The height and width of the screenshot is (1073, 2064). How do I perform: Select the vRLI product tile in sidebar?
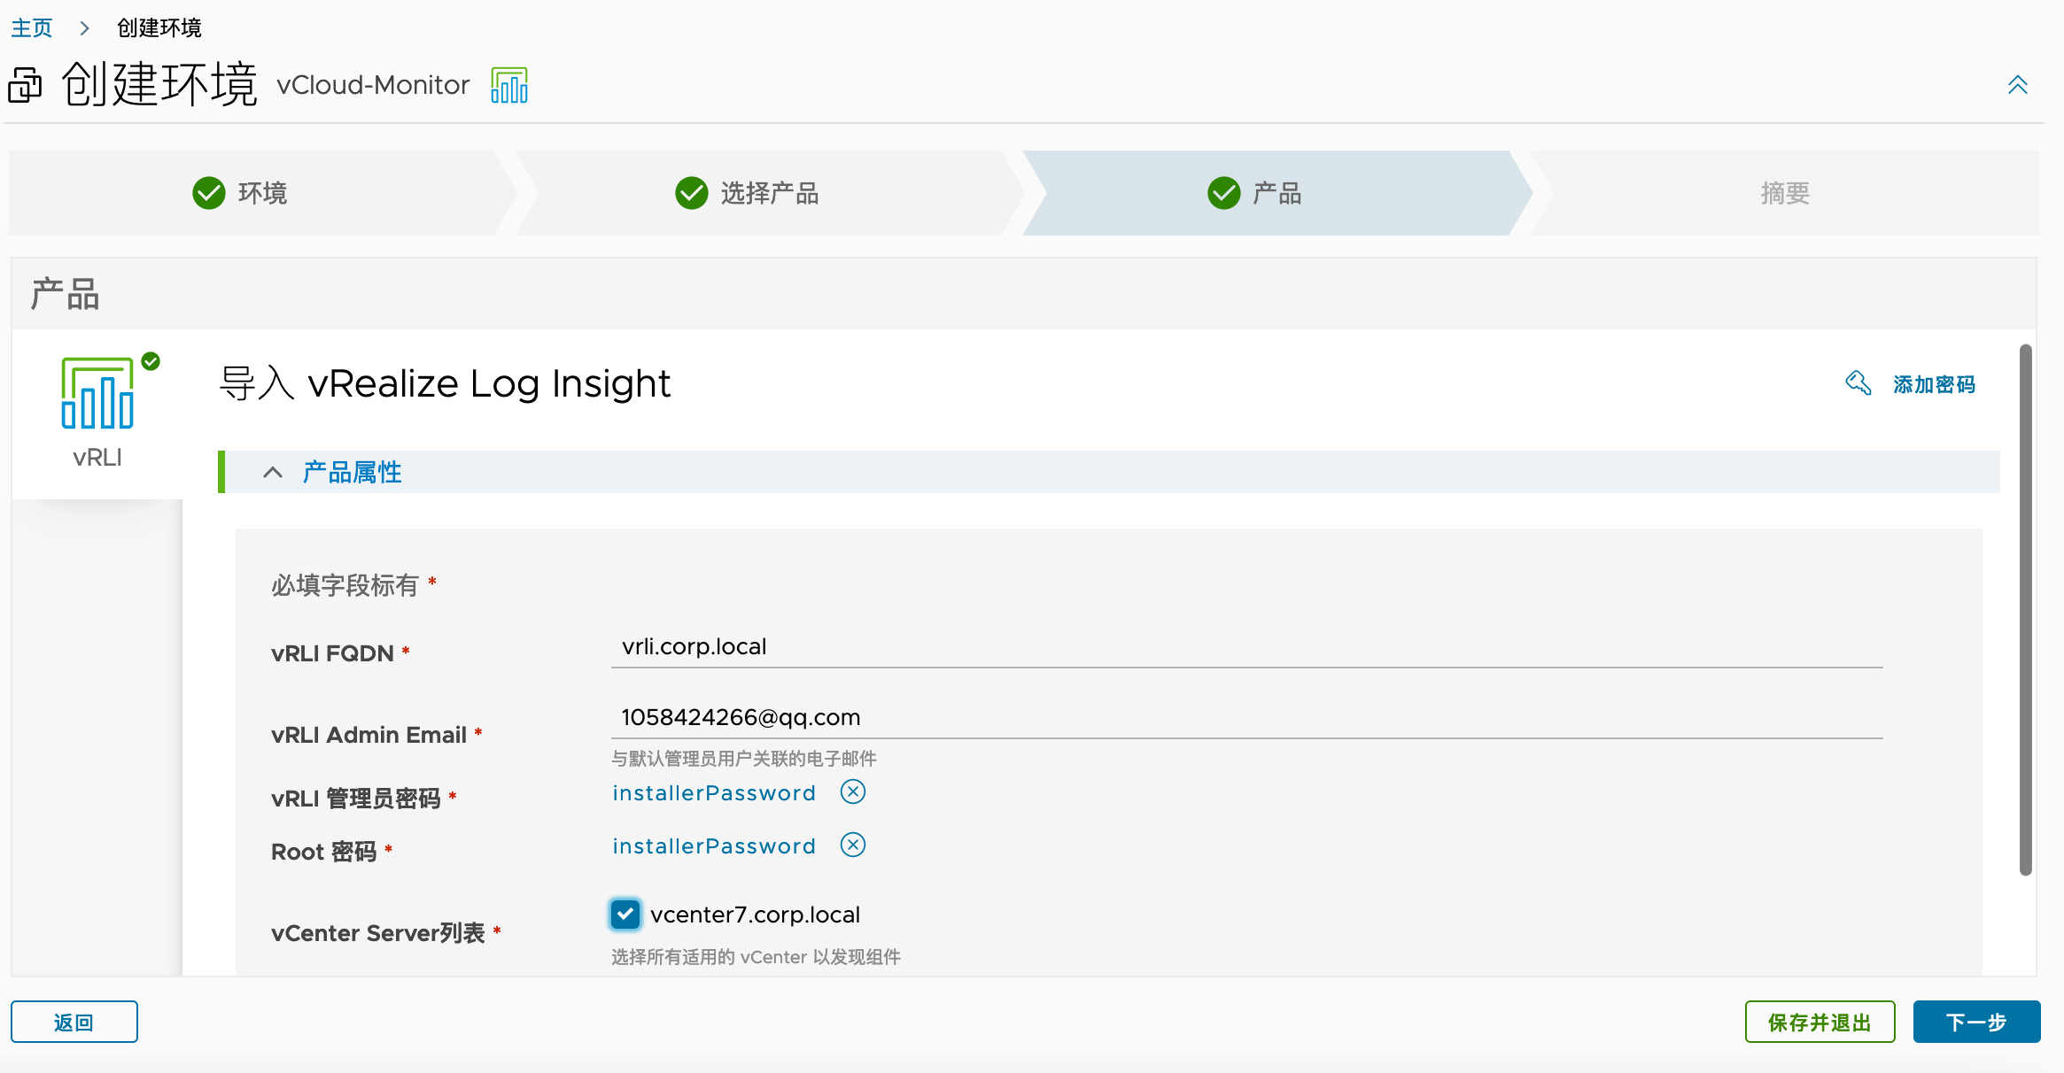[97, 413]
